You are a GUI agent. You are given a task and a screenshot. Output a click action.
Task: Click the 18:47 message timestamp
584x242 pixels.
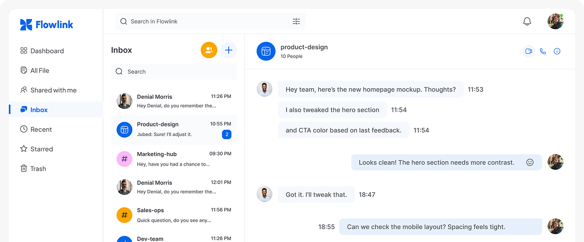click(x=367, y=195)
